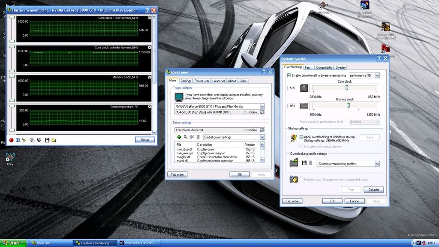439x247 pixels.
Task: Close the Memory clock graph
Action: (149, 77)
